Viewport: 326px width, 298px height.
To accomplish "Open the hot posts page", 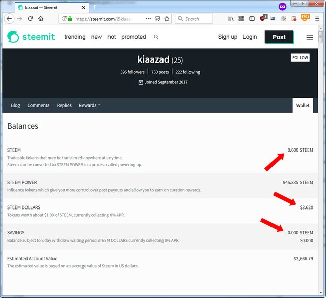I will click(112, 37).
